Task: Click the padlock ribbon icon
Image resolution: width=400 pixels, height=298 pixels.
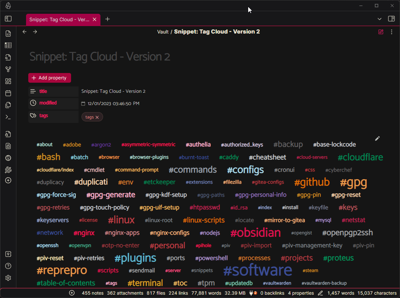Action: 8,146
